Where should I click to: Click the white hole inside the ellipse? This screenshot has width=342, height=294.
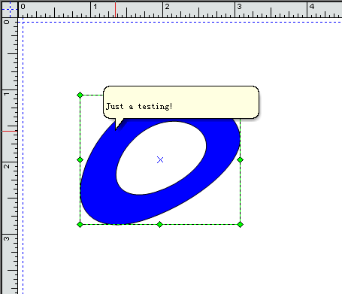(161, 158)
